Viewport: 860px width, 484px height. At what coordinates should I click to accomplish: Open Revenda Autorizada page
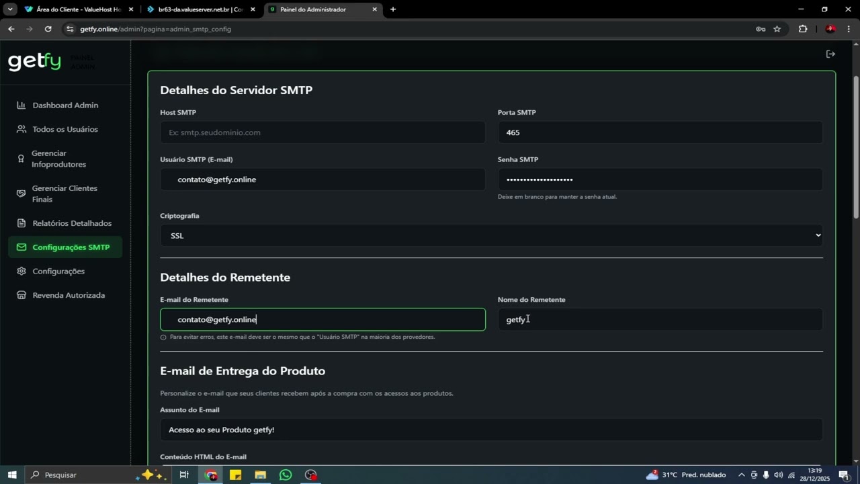pyautogui.click(x=65, y=295)
